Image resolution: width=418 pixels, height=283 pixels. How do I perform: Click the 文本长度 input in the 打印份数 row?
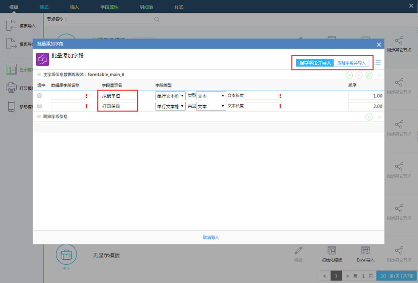coord(261,106)
